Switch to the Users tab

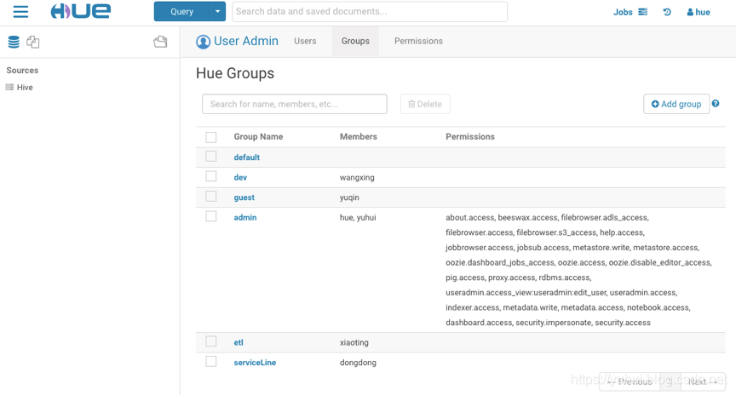[305, 41]
